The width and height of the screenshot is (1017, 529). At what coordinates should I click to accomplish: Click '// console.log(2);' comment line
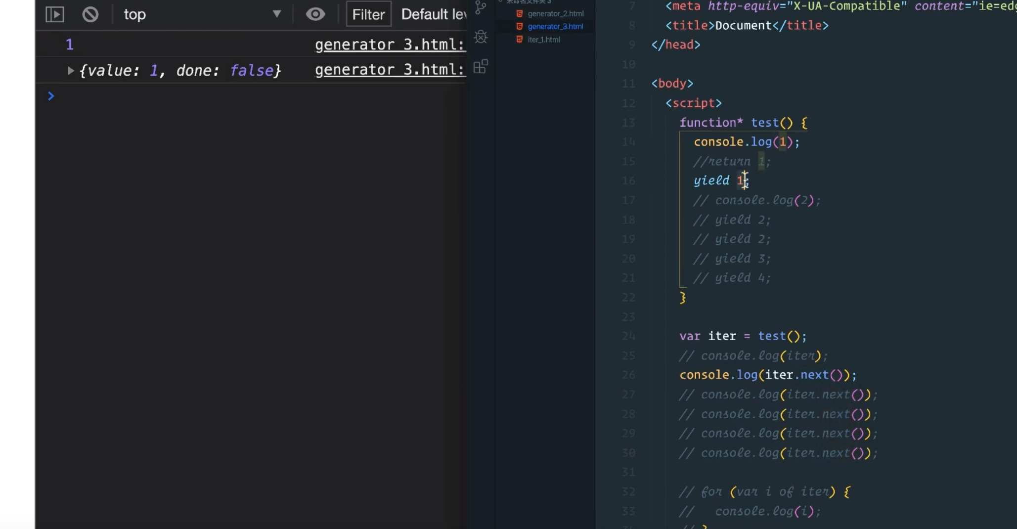[x=757, y=200]
